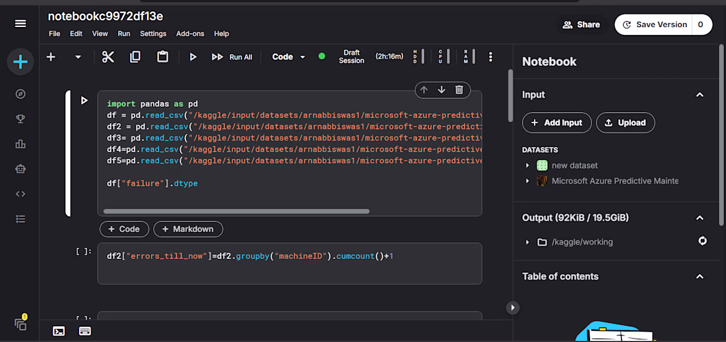Paste cell using clipboard icon
Viewport: 726px width, 342px height.
[x=162, y=57]
